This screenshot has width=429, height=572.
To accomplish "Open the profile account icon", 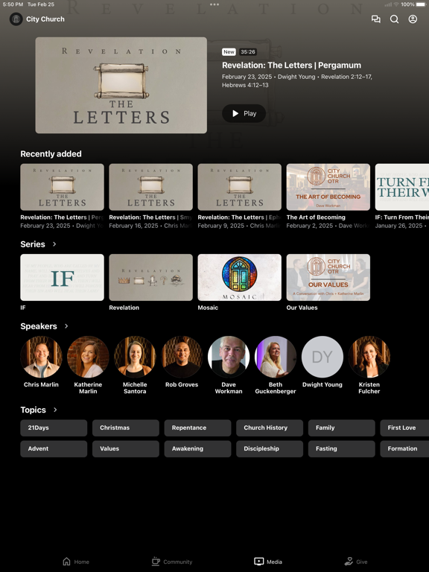I will pyautogui.click(x=413, y=19).
